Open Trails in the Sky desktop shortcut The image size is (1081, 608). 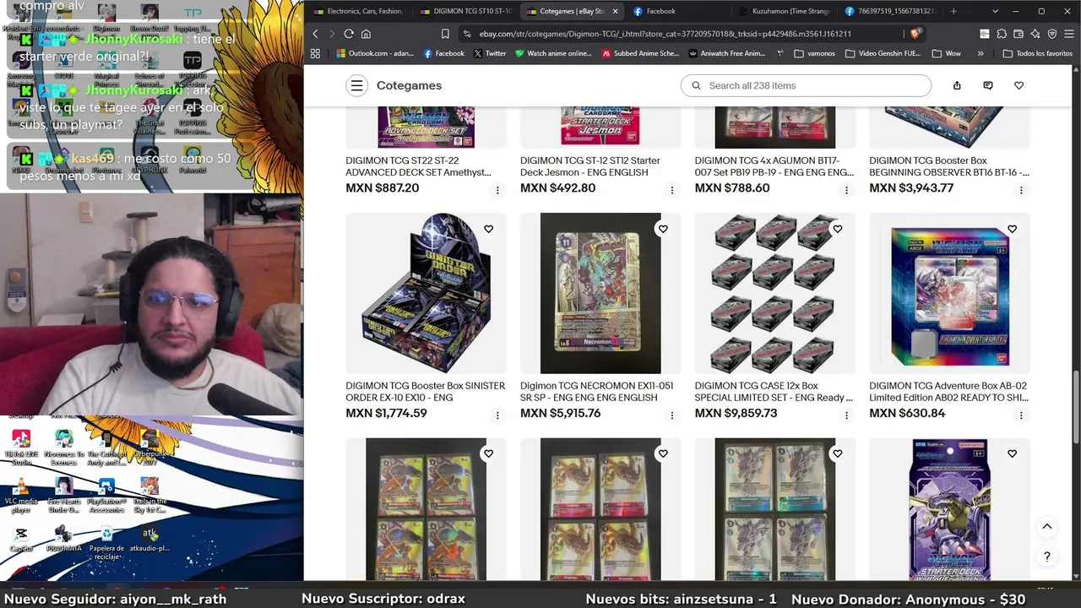[x=149, y=496]
